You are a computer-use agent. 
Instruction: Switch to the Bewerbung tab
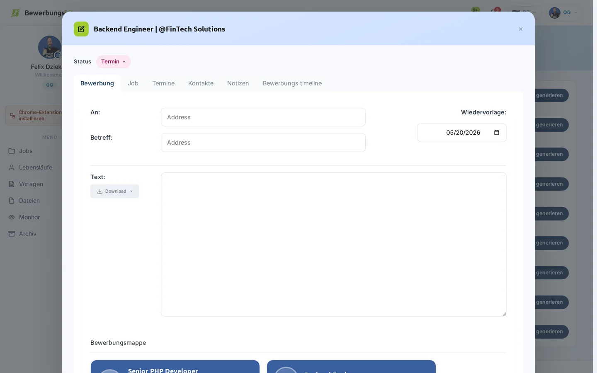pyautogui.click(x=97, y=83)
